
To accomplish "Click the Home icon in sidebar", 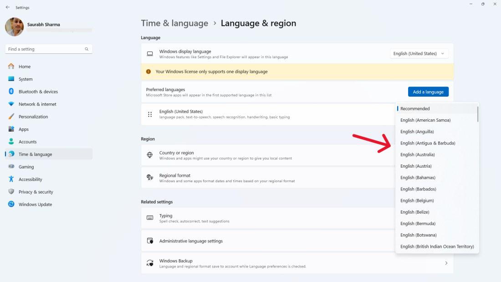I will click(11, 67).
